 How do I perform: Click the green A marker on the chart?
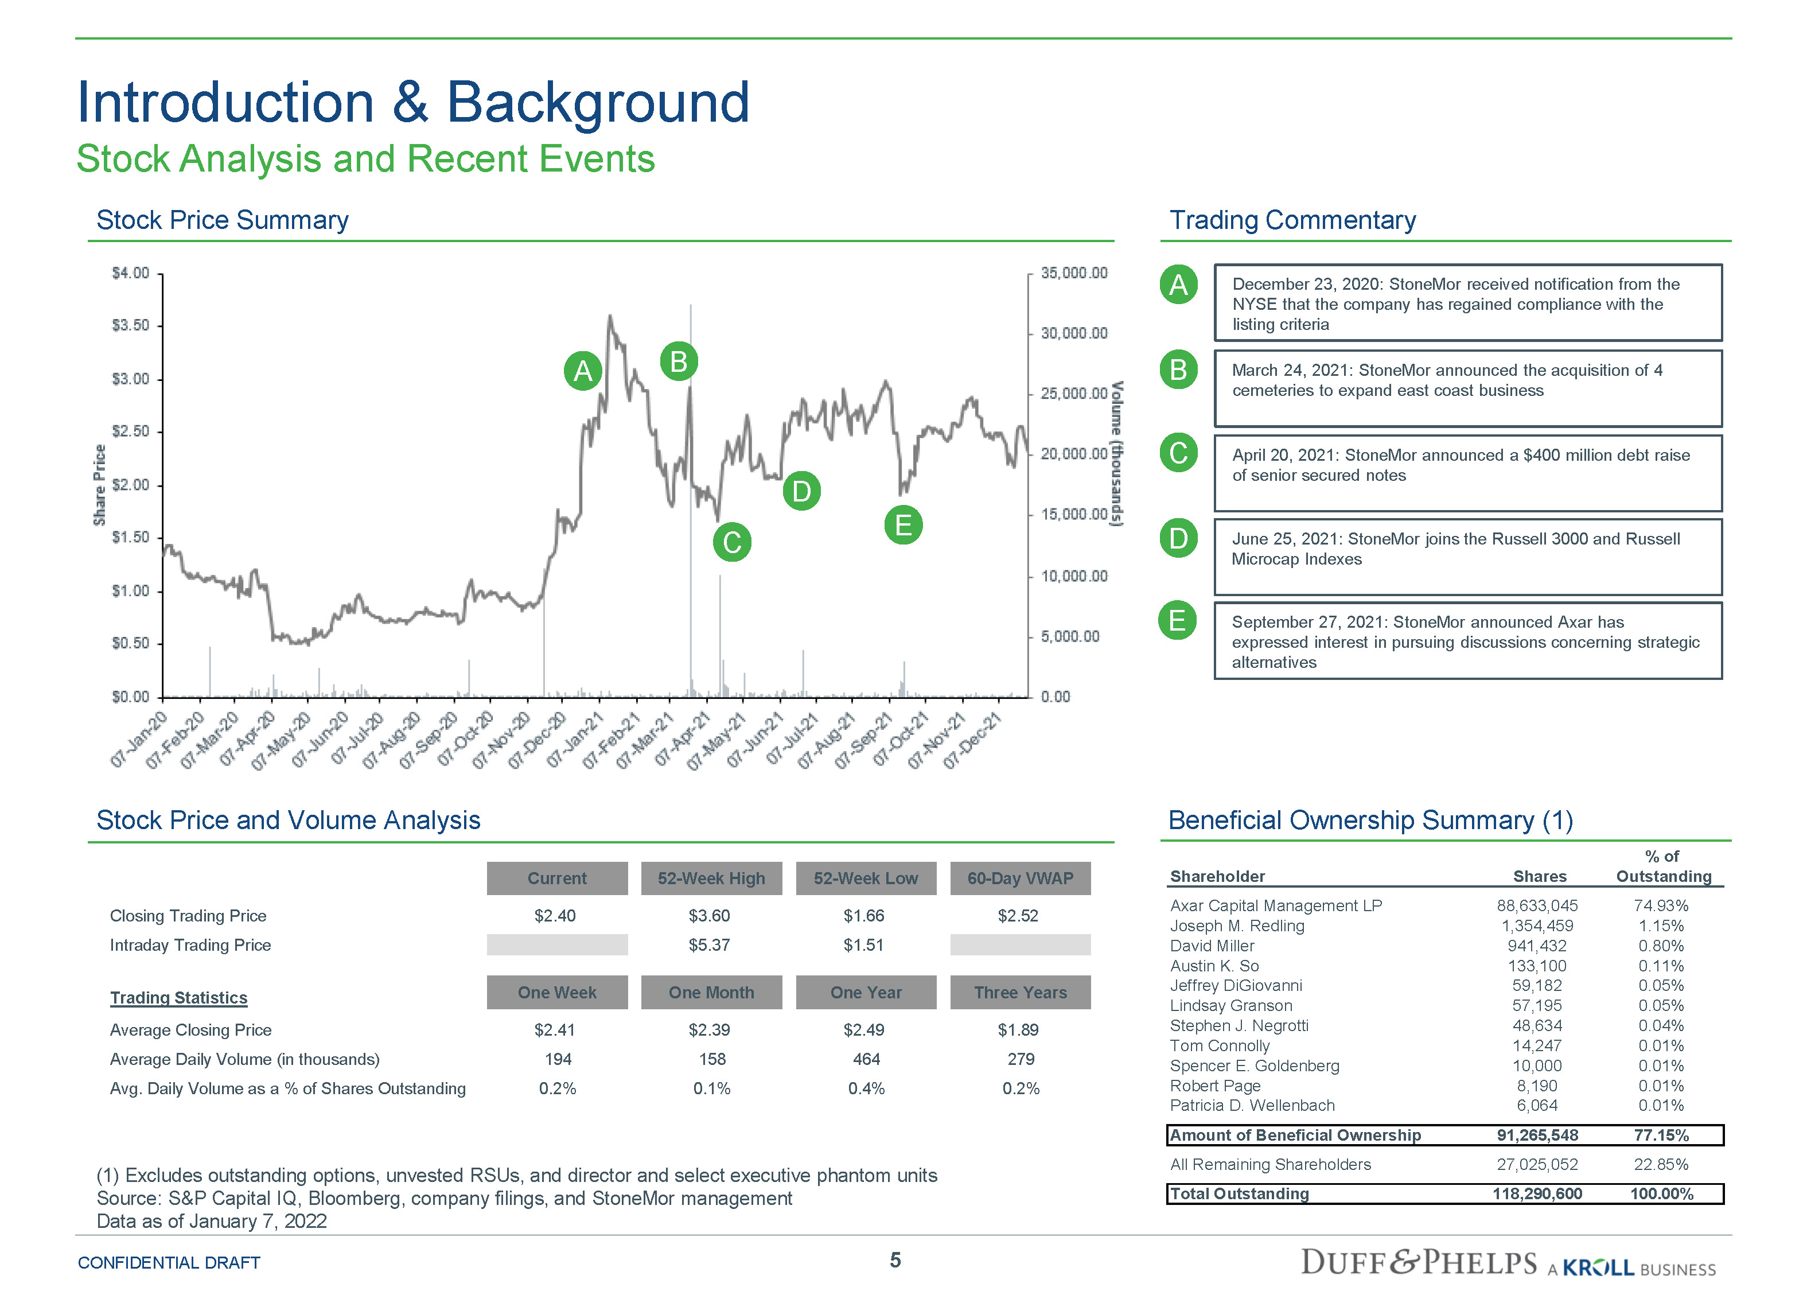click(x=582, y=371)
